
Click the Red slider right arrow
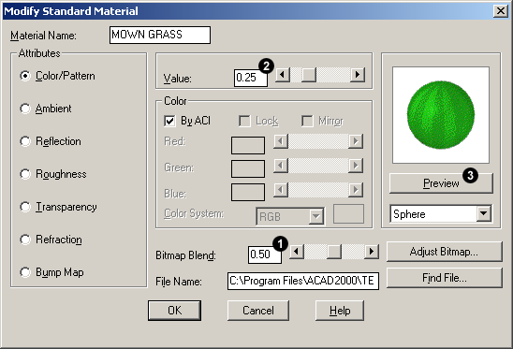356,141
